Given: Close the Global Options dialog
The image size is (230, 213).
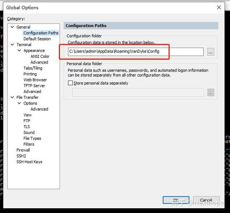Looking at the screenshot, I should click(x=219, y=7).
